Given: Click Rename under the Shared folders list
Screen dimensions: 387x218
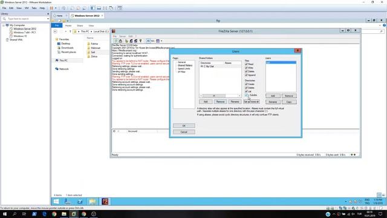Looking at the screenshot, I should click(x=235, y=102).
